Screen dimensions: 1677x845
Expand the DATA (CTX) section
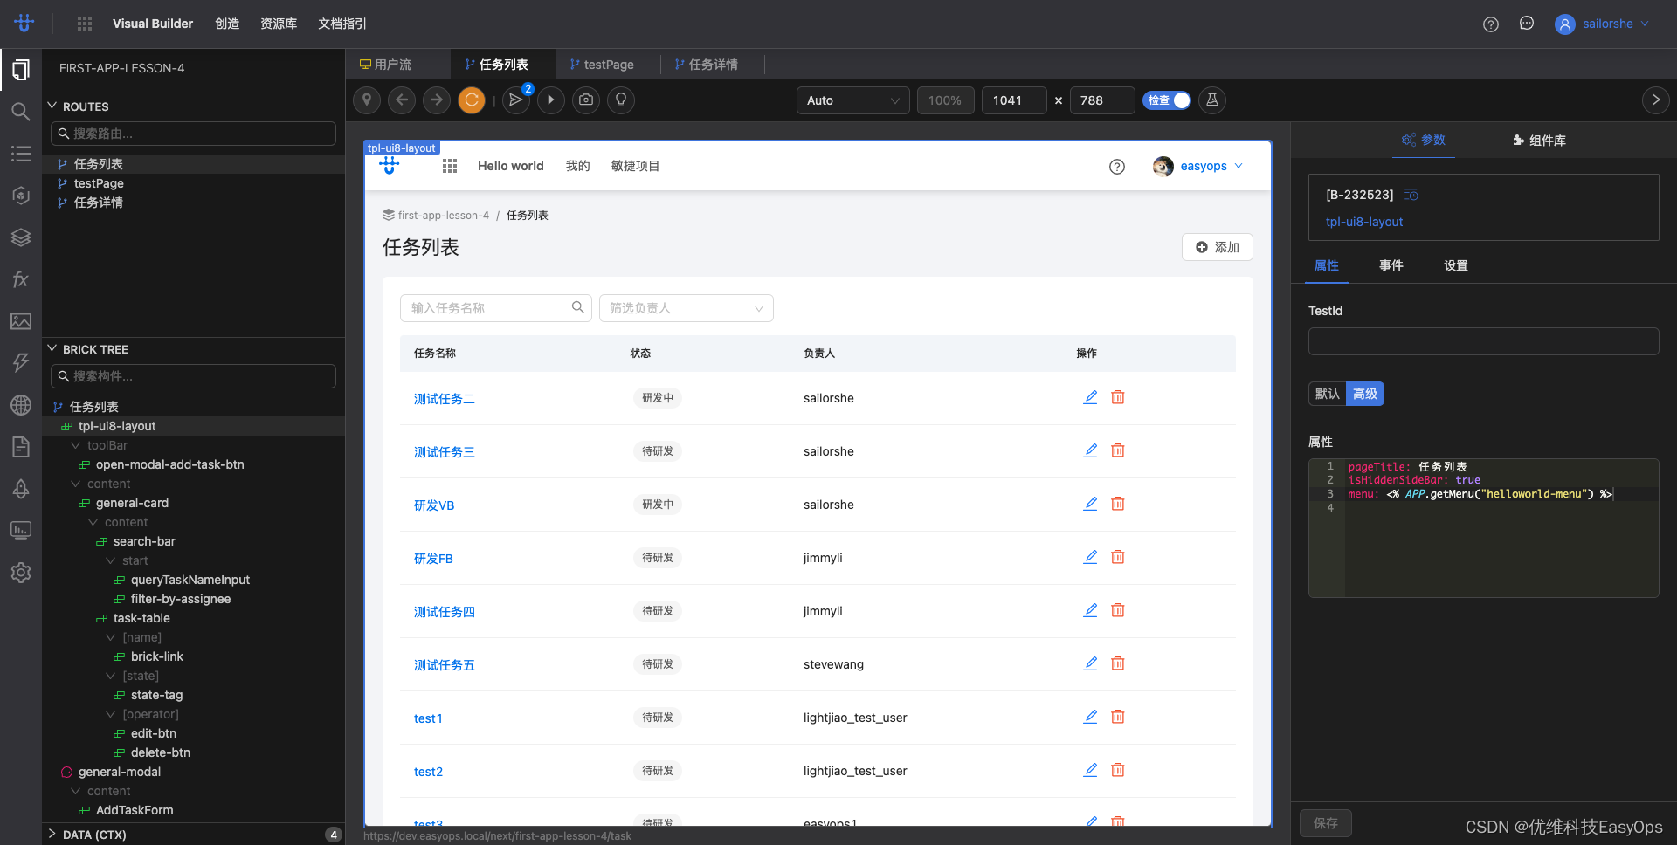tap(52, 834)
